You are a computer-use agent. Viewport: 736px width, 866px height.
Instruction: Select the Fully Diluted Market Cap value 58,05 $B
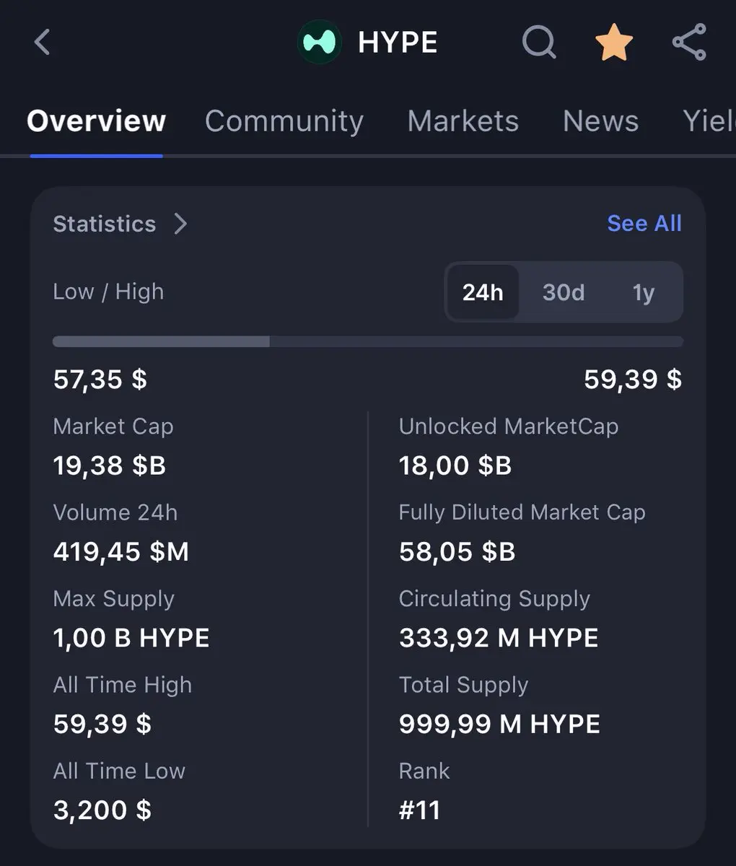pos(457,552)
